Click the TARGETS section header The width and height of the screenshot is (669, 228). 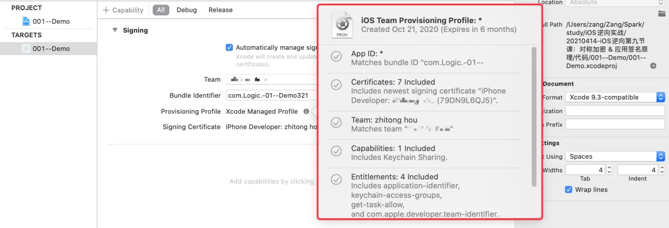click(26, 35)
